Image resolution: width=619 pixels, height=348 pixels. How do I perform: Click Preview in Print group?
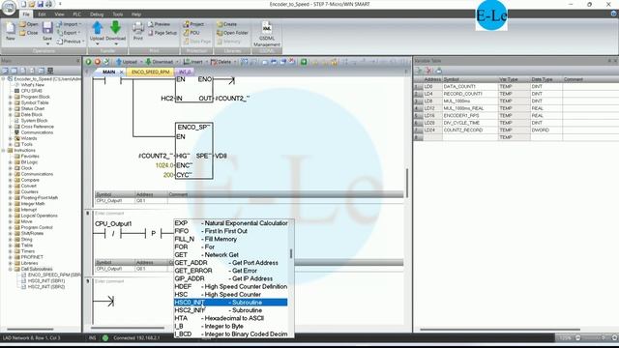tap(159, 24)
